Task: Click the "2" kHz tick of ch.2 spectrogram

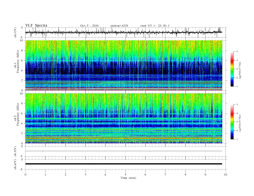Action: pyautogui.click(x=22, y=134)
